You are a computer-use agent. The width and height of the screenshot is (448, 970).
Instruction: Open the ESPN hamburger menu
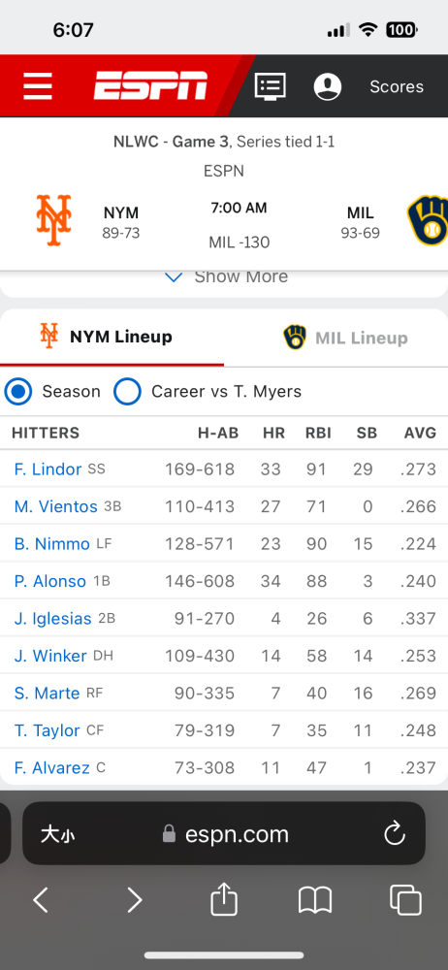tap(38, 86)
